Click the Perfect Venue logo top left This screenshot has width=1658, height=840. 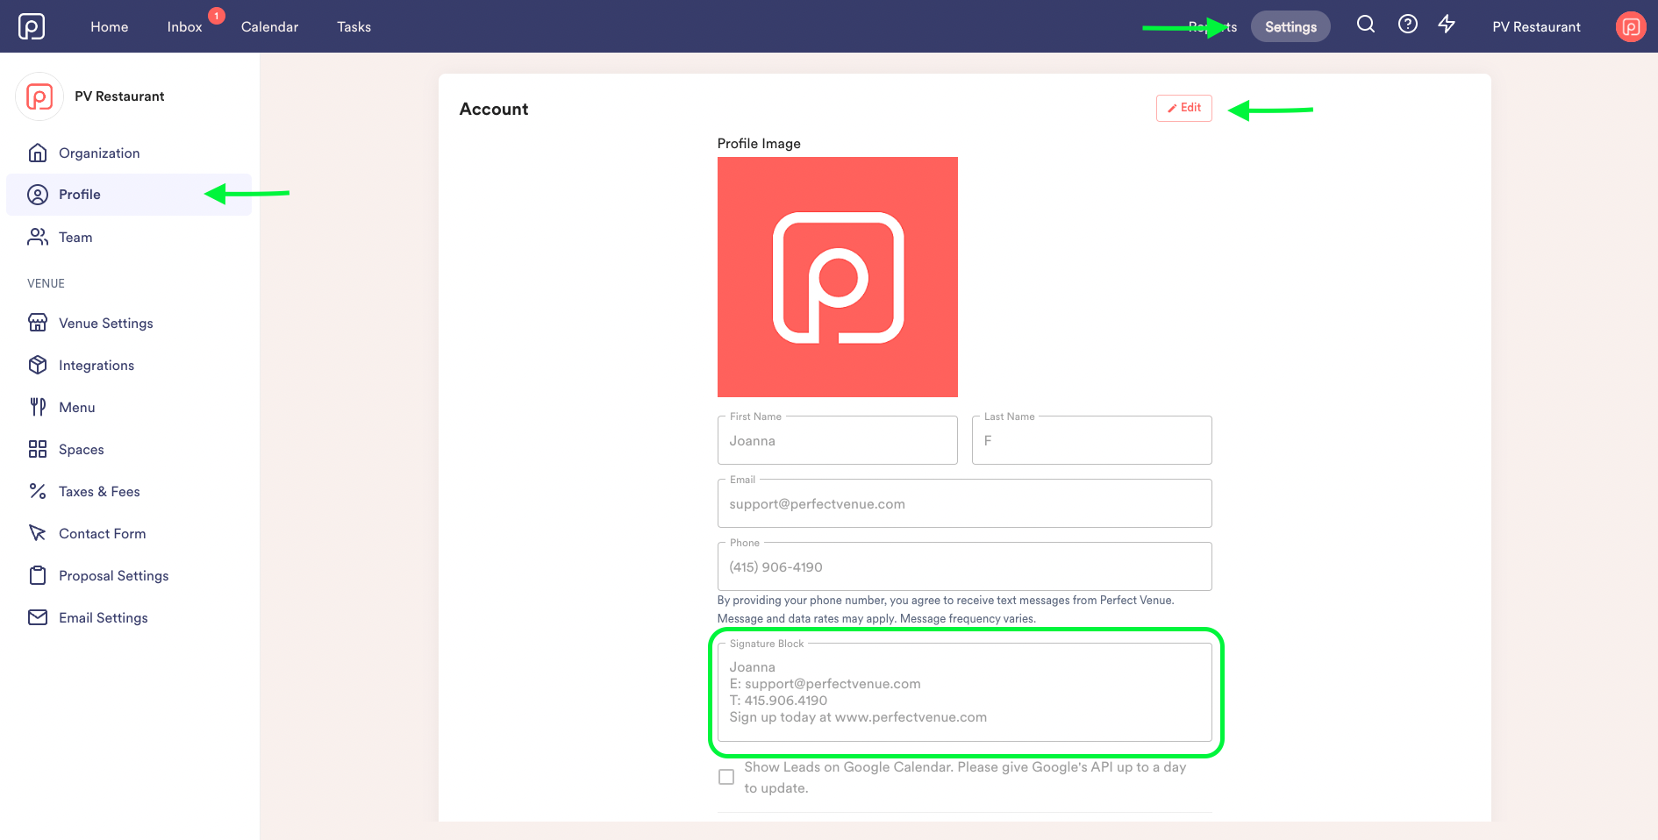32,25
